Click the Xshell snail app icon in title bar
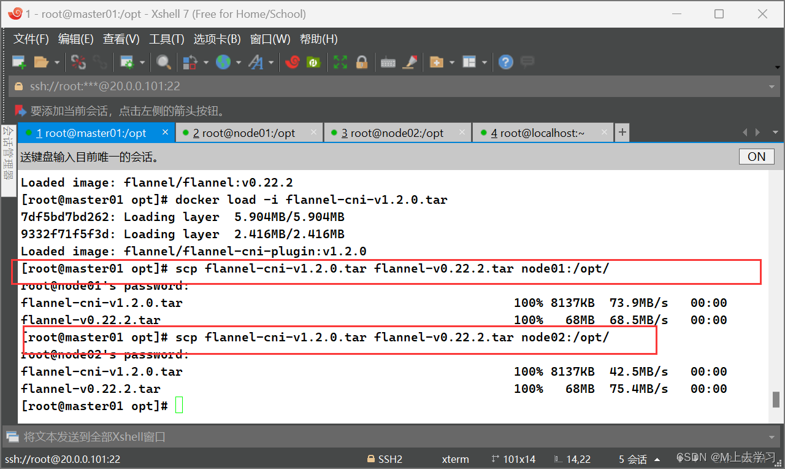 coord(15,14)
